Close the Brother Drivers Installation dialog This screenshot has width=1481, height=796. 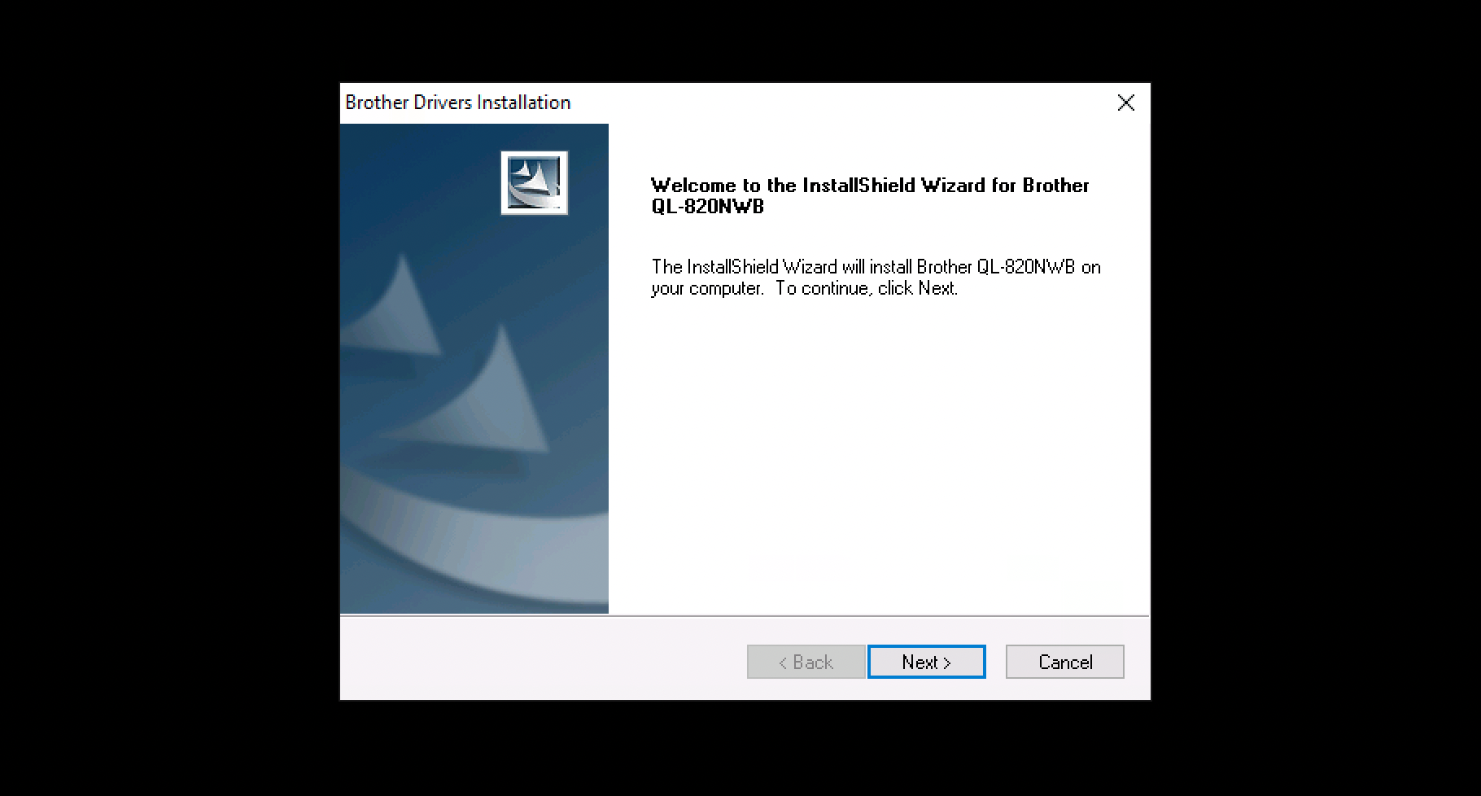click(x=1126, y=103)
